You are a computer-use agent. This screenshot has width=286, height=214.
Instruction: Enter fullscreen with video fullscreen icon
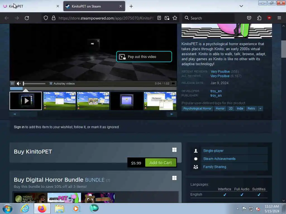click(173, 83)
